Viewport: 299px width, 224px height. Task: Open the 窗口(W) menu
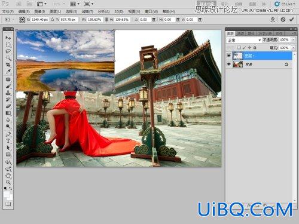pos(151,12)
